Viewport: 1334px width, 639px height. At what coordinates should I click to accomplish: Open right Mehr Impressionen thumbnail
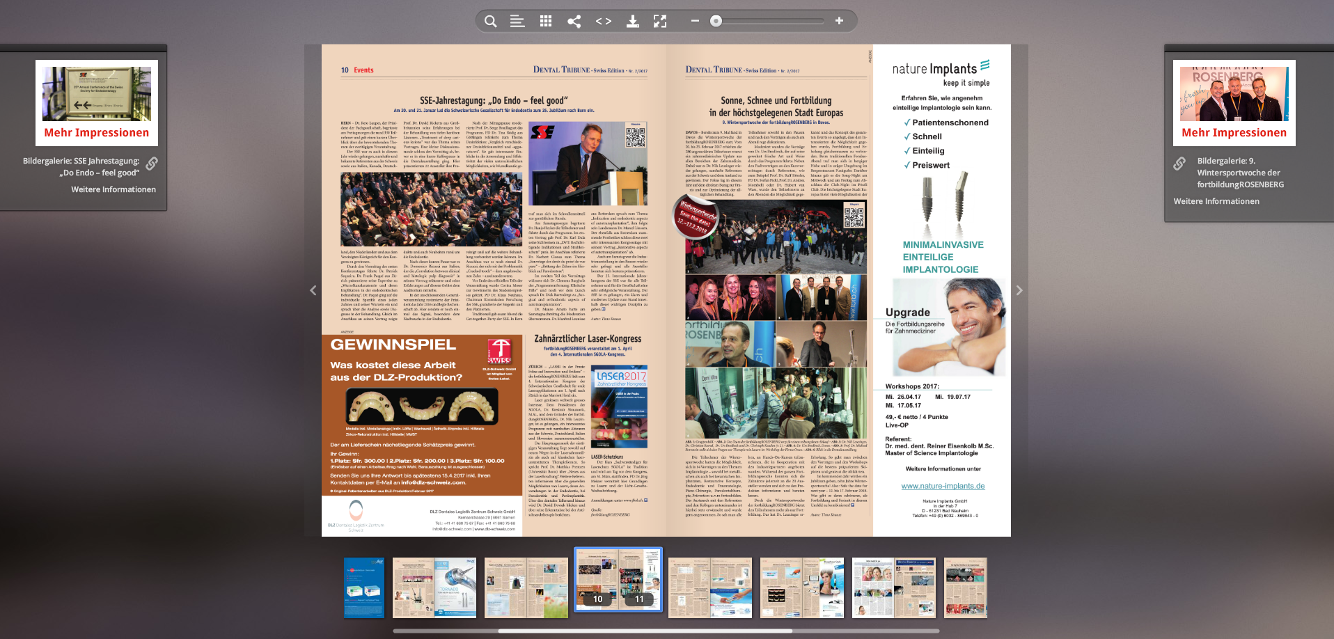coord(1234,103)
